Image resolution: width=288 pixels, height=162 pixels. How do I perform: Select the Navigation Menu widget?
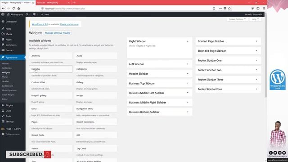[95, 109]
